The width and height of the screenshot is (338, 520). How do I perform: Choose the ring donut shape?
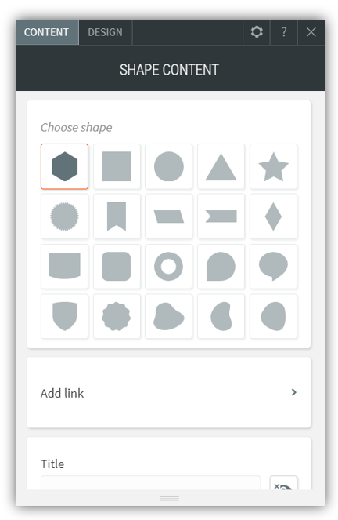pyautogui.click(x=169, y=267)
